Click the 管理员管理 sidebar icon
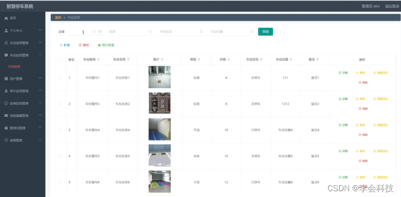 [x=6, y=128]
